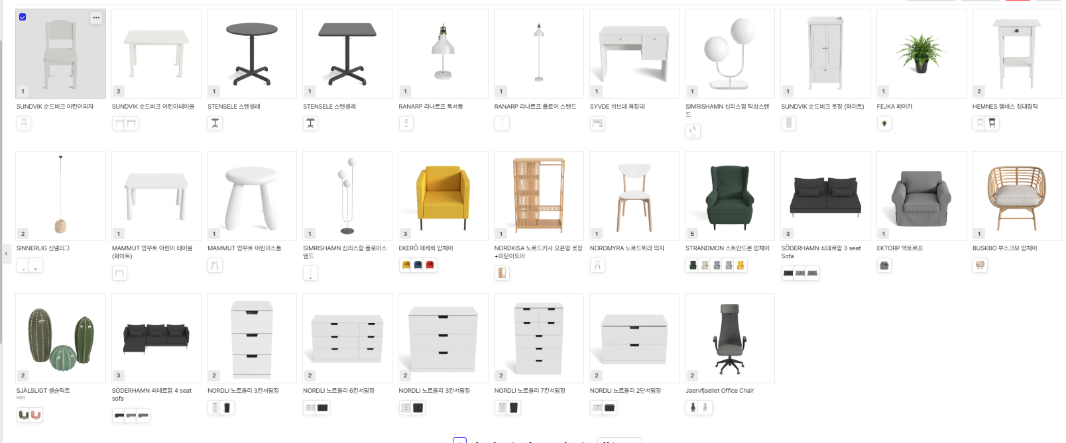
Task: Click the BUSKBO rattan armchair variant icon
Action: pyautogui.click(x=980, y=266)
